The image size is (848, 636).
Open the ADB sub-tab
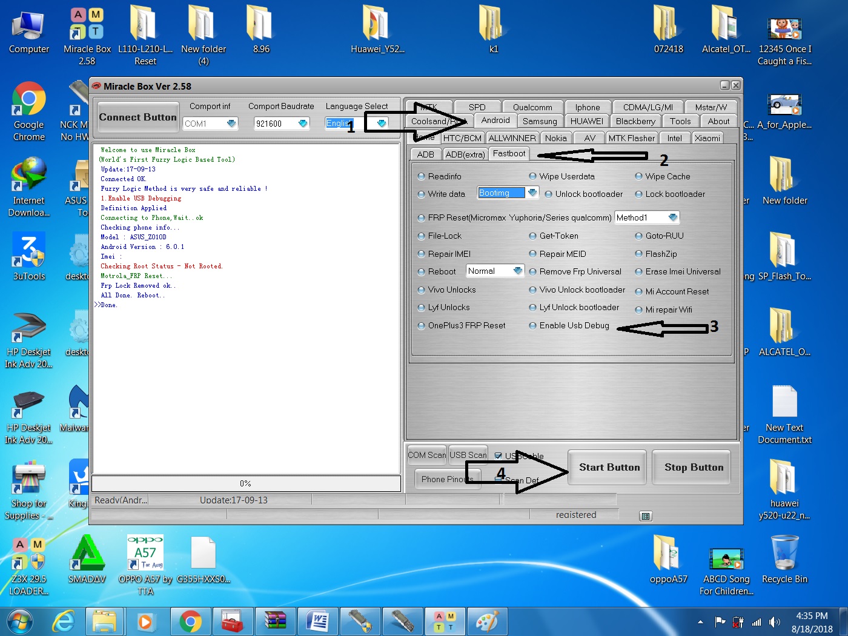[425, 154]
